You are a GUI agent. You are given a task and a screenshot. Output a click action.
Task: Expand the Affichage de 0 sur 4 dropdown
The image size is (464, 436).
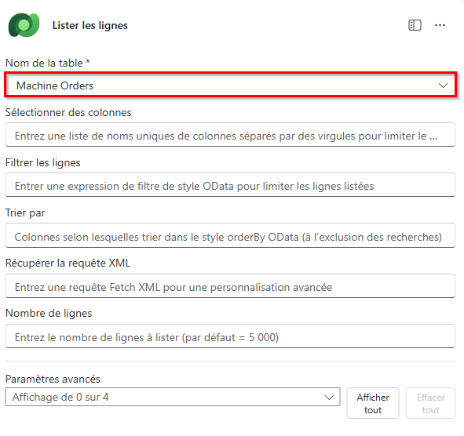tap(173, 397)
